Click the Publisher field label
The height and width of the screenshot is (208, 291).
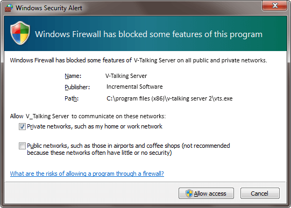click(77, 87)
